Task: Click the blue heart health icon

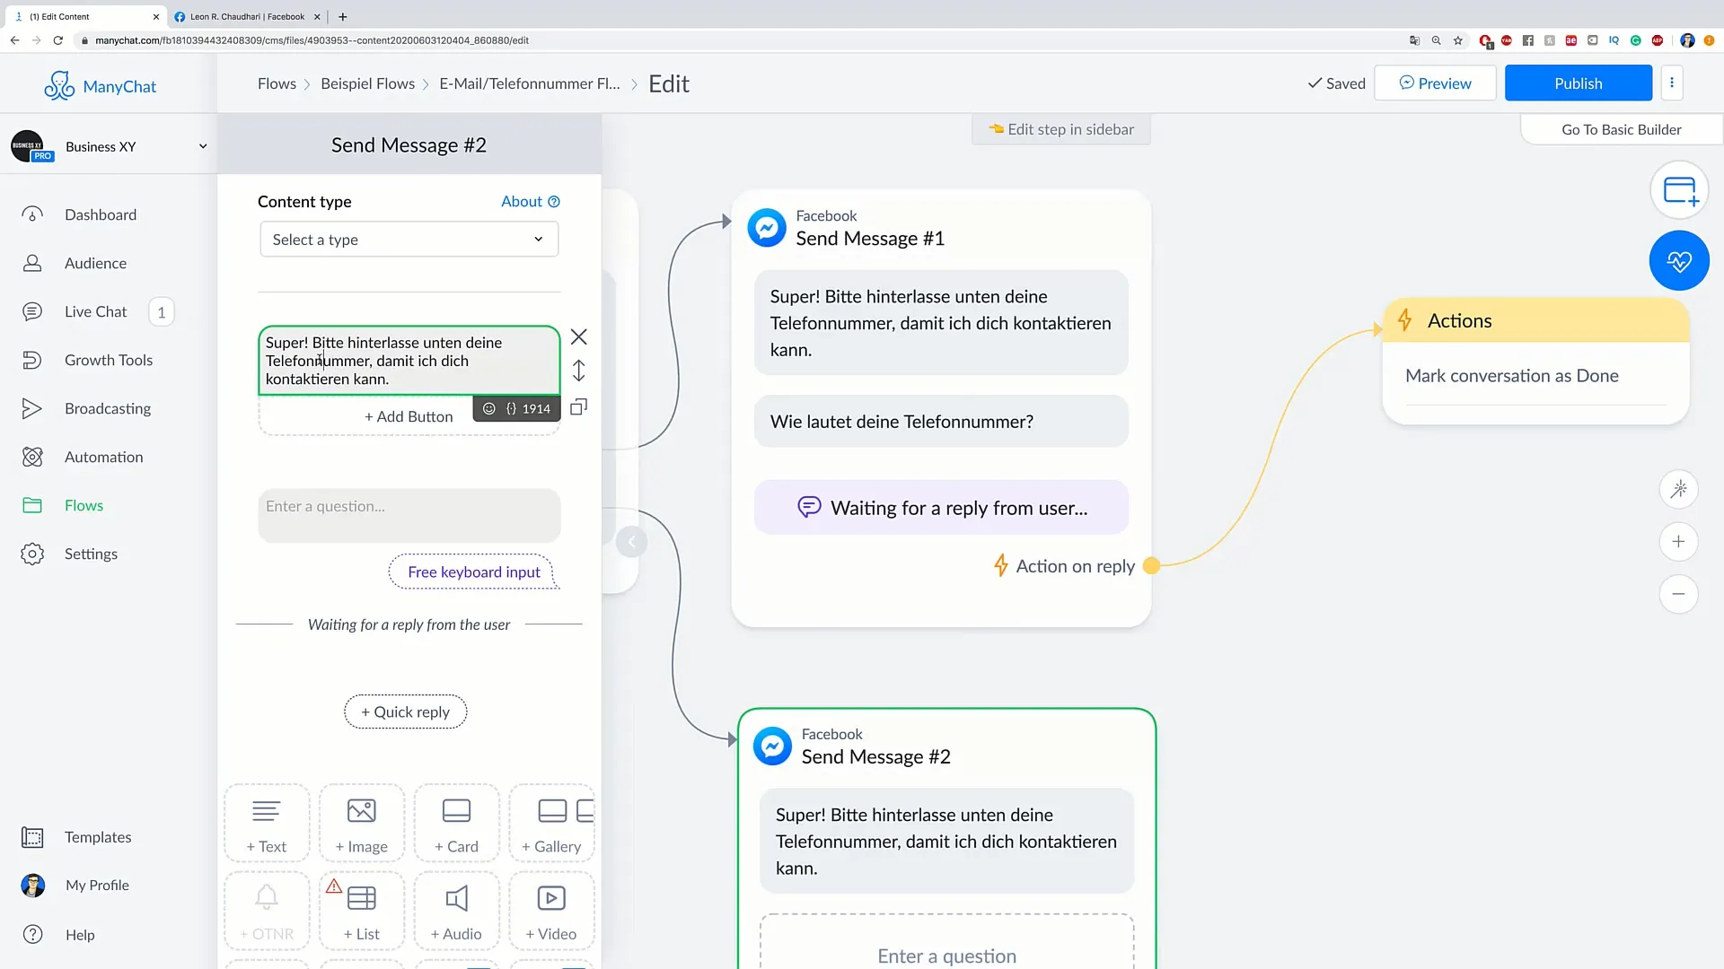Action: pyautogui.click(x=1679, y=261)
